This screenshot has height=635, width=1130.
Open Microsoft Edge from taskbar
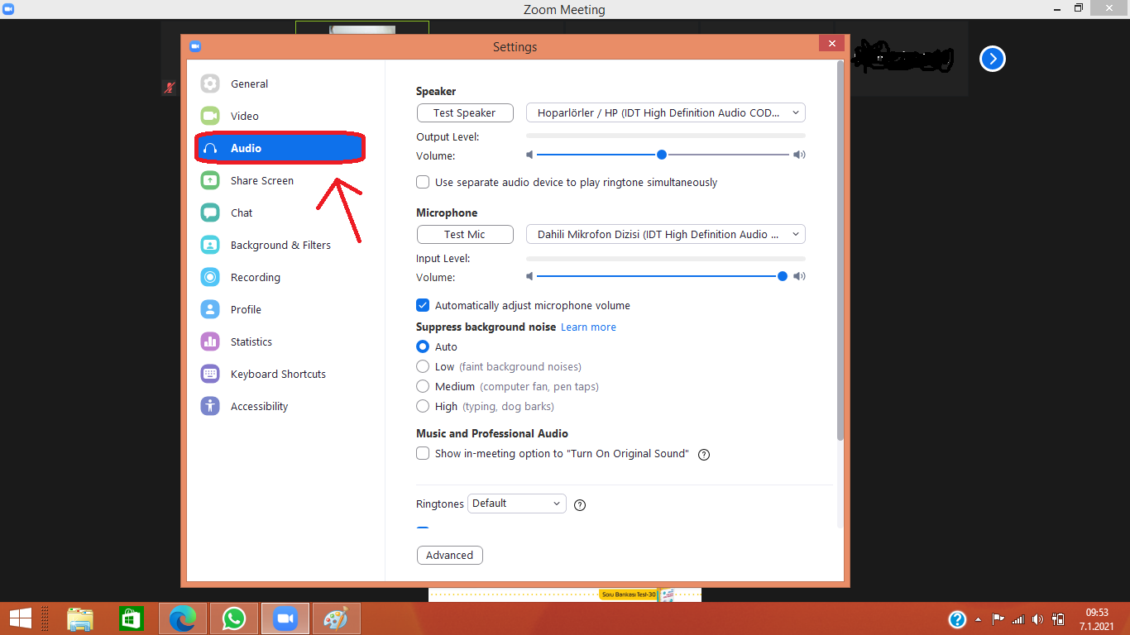[x=183, y=618]
